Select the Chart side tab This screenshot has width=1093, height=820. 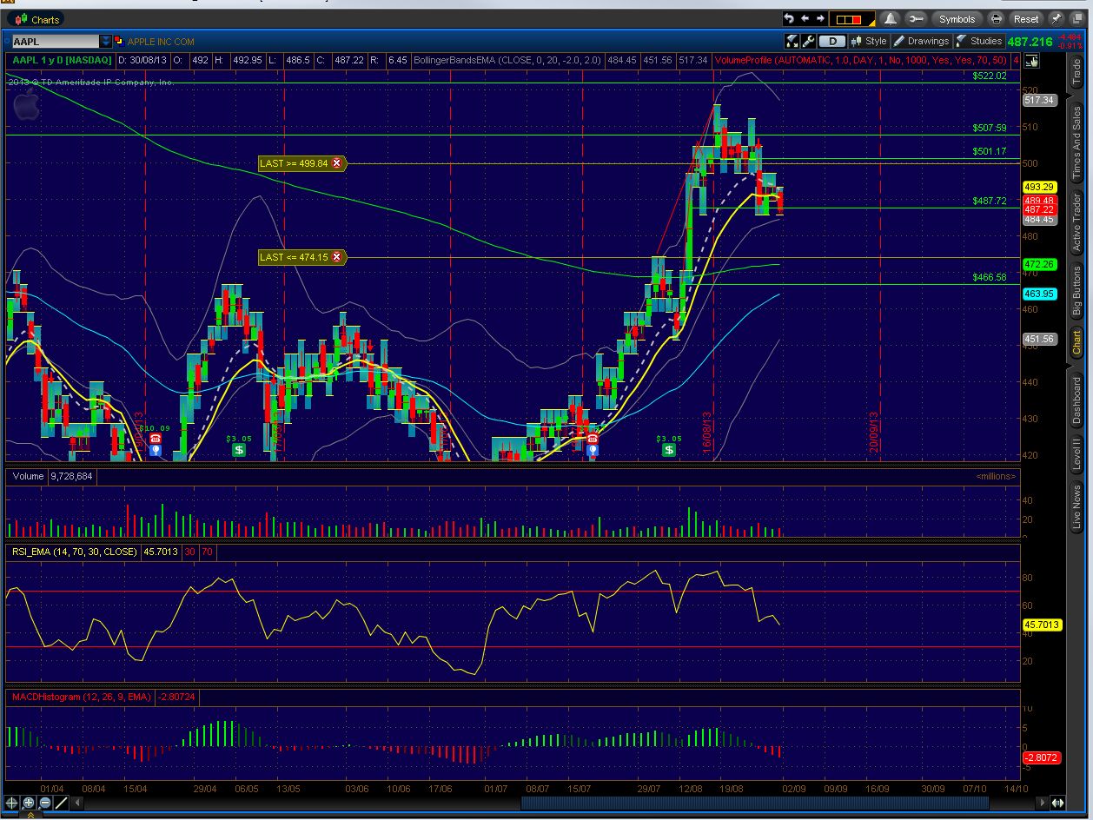[x=1076, y=342]
